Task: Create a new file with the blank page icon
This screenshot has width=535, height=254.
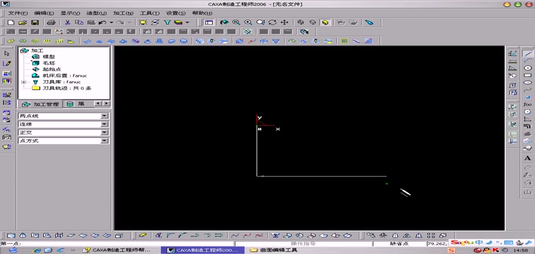Action: point(11,22)
